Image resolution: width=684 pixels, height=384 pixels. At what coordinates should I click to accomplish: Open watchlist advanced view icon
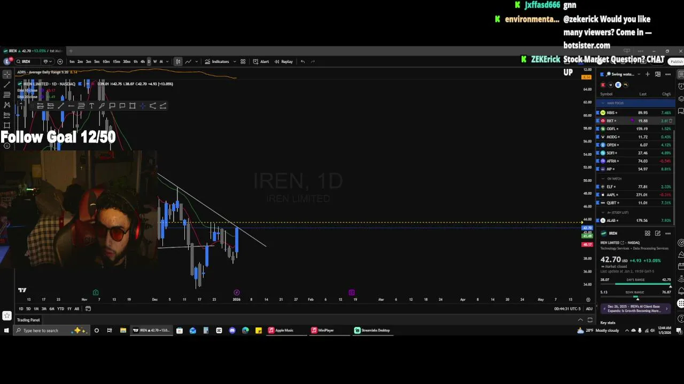(x=658, y=74)
